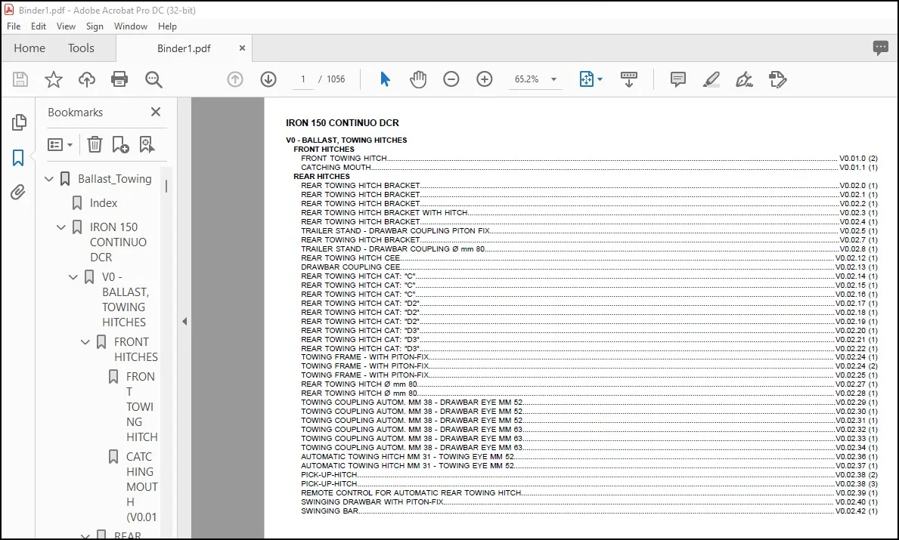This screenshot has height=540, width=899.
Task: Click the upload to cloud icon
Action: [87, 79]
